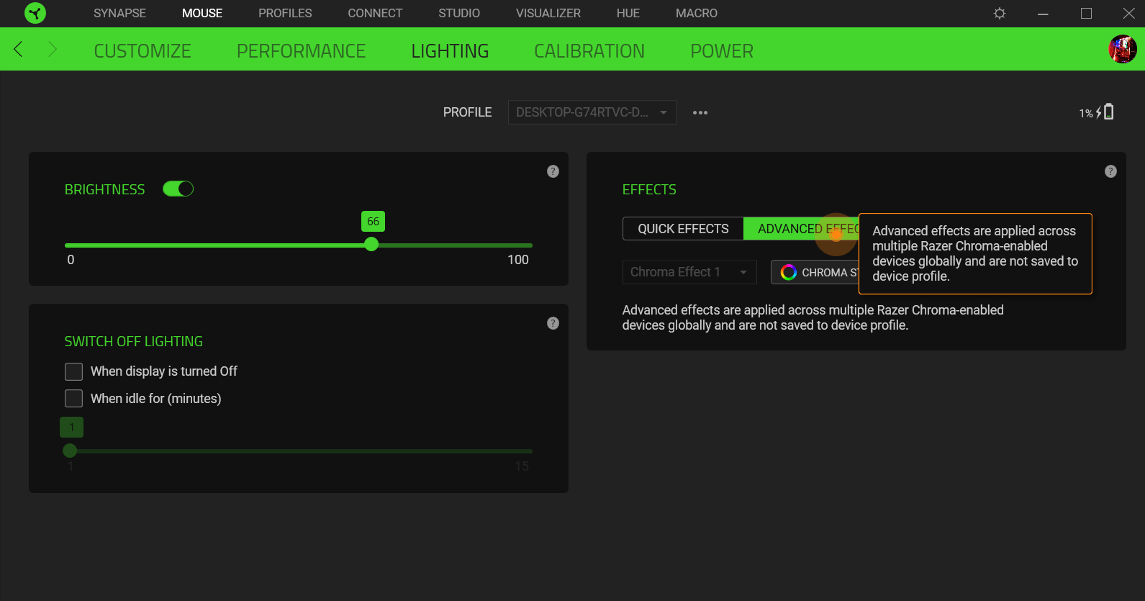Go back with the left arrow
This screenshot has width=1145, height=601.
click(19, 49)
